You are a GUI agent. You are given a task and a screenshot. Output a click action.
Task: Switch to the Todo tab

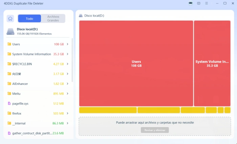pyautogui.click(x=29, y=19)
